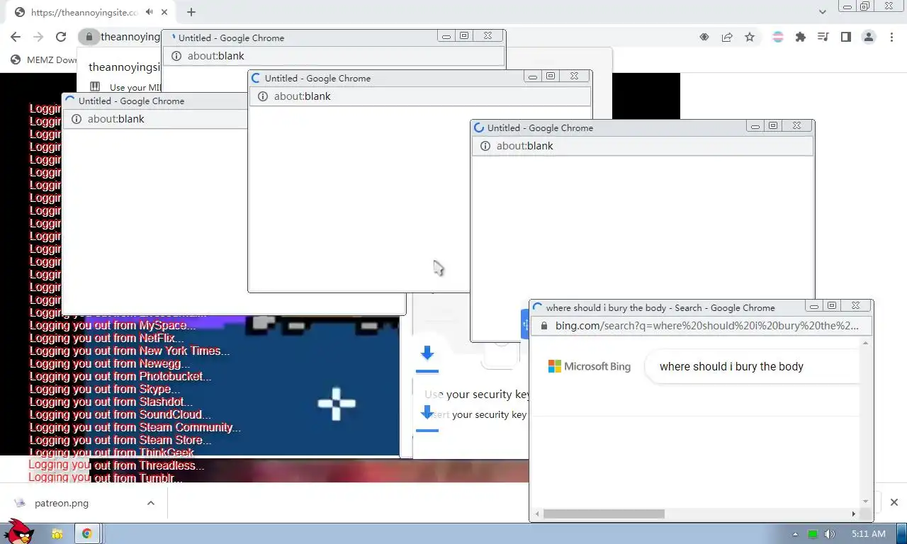Mute the tab via speaker icon on tab
Screen dimensions: 907x544
pos(149,12)
